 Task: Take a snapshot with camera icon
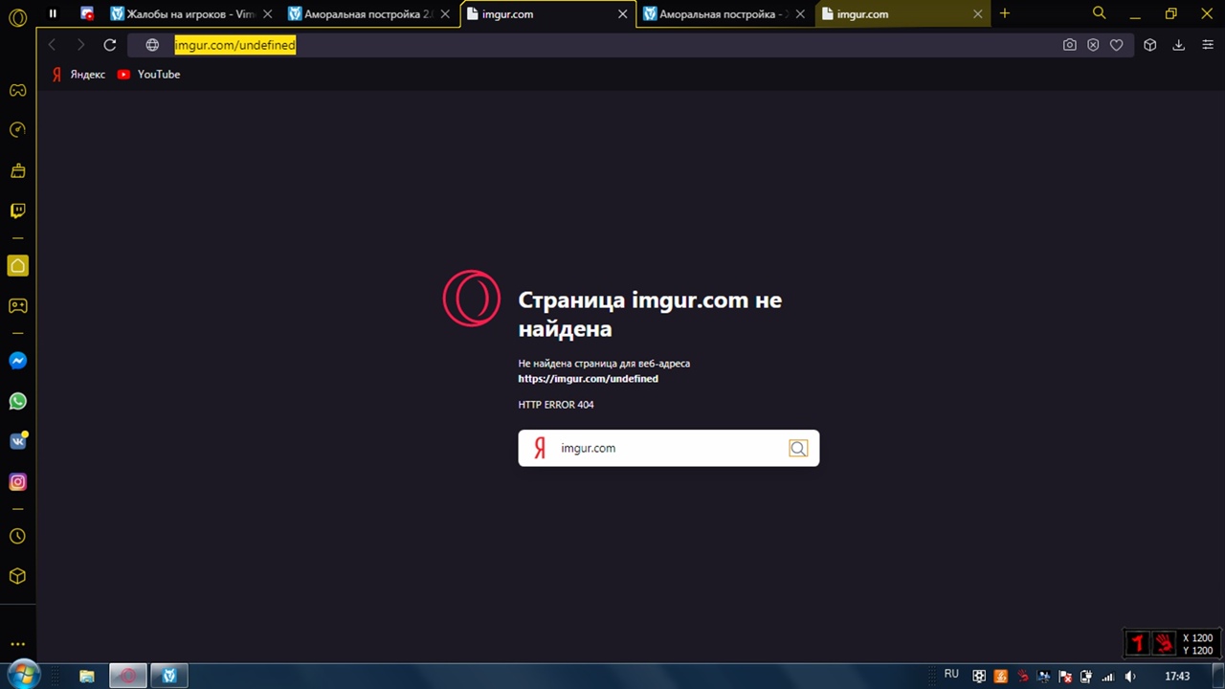(x=1070, y=45)
